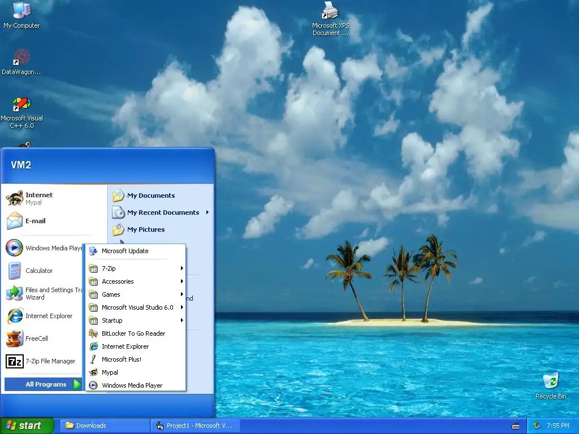
Task: Click the green All Programs arrow
Action: (x=77, y=384)
